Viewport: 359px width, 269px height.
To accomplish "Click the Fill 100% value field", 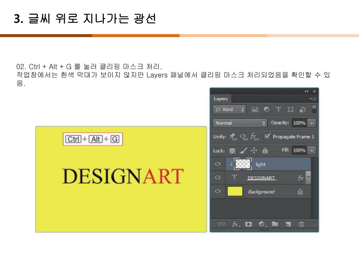I will pyautogui.click(x=299, y=151).
